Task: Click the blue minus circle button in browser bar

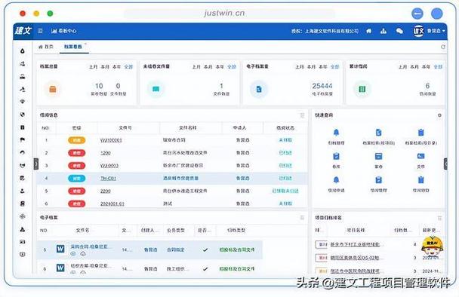Action: point(417,14)
